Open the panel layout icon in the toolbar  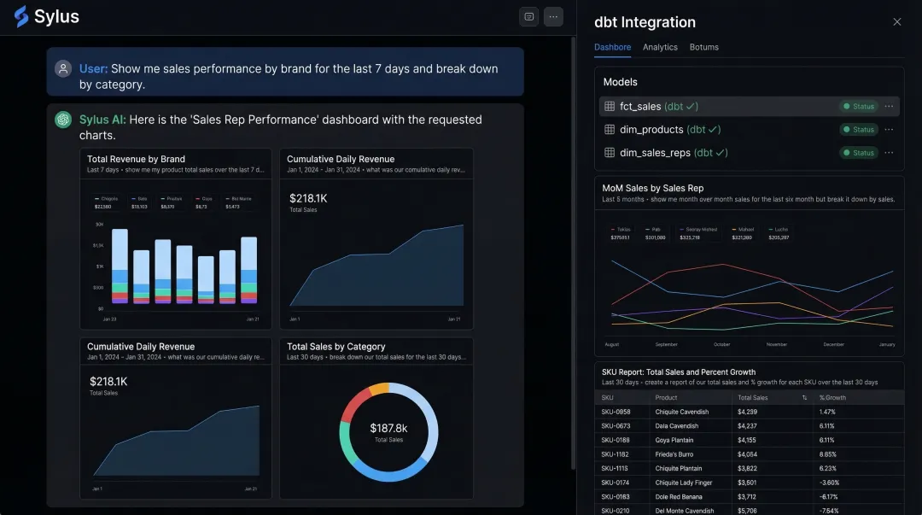(528, 16)
